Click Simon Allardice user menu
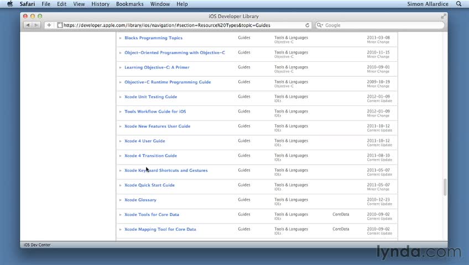Viewport: 469px width, 265px height. point(428,4)
